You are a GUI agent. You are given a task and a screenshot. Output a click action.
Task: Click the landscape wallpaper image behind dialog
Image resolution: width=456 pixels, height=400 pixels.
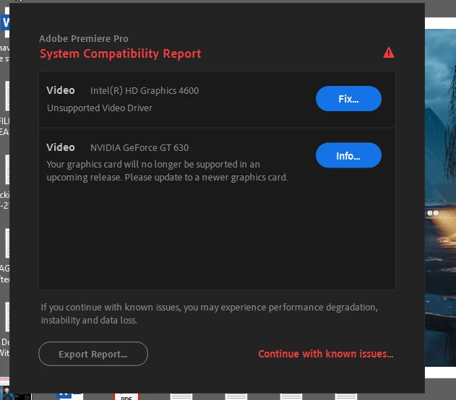tap(440, 198)
